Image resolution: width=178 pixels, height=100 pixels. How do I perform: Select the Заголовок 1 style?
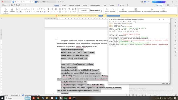[95, 10]
